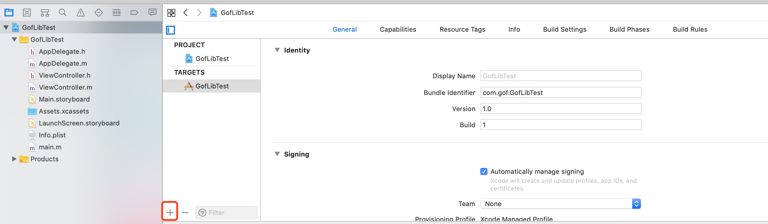Switch to the Build Settings tab
Screen dimensions: 768x224
565,29
